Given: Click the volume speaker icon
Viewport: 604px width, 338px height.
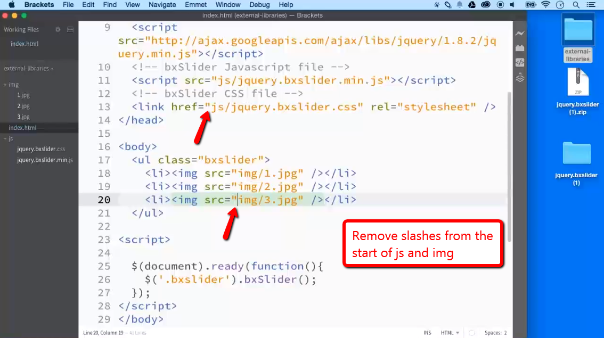Looking at the screenshot, I should point(512,5).
